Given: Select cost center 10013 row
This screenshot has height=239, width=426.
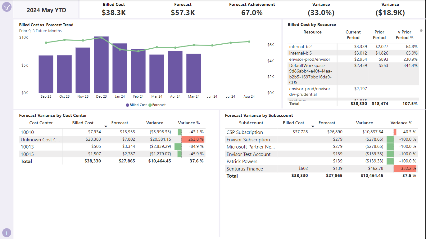Looking at the screenshot, I should [x=112, y=147].
